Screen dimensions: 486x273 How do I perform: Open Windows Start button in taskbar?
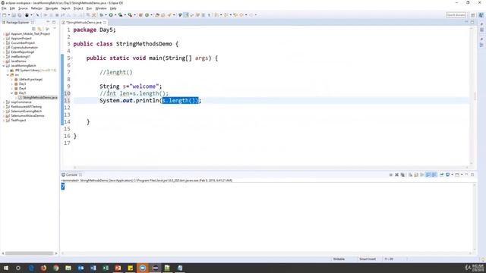point(6,268)
